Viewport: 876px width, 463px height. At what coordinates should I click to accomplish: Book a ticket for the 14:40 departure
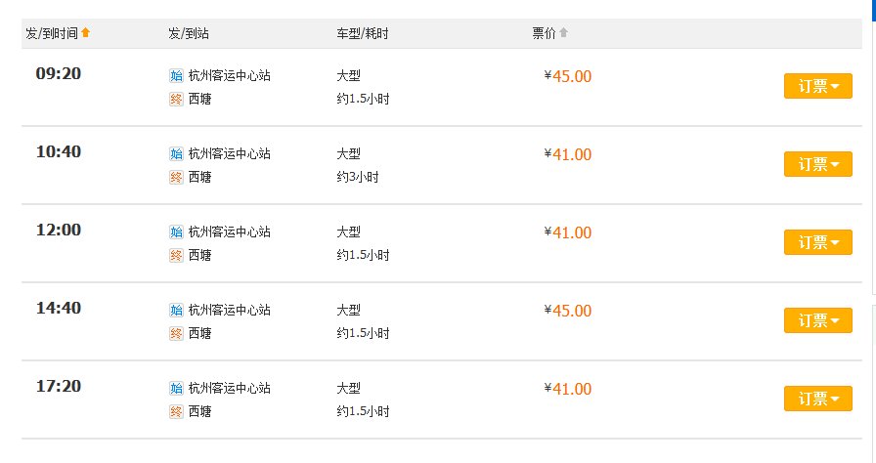point(817,320)
